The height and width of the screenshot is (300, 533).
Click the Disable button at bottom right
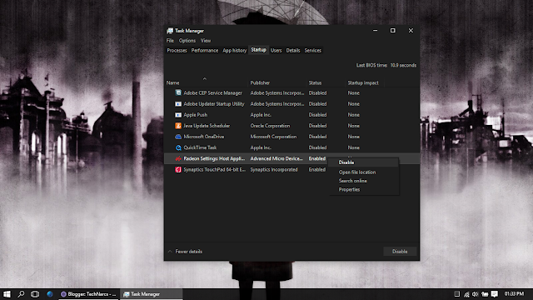400,252
